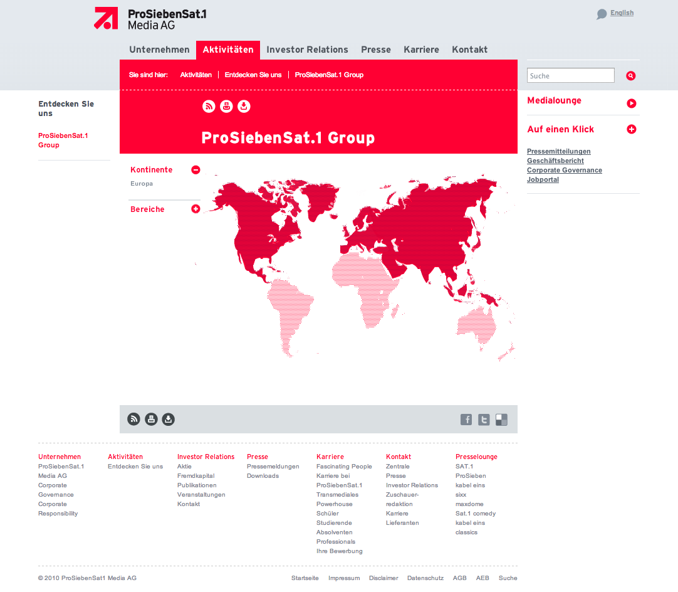Open maxdome under Presselounge
The width and height of the screenshot is (678, 592).
(x=469, y=504)
